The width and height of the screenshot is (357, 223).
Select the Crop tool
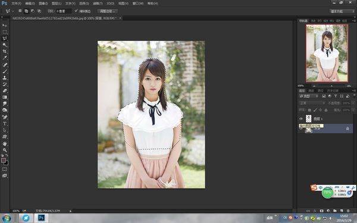pyautogui.click(x=5, y=51)
